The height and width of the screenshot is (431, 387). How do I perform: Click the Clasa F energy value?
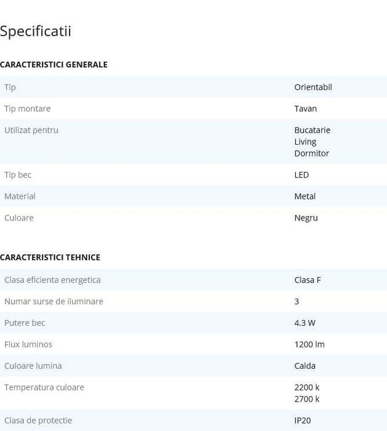pos(307,280)
